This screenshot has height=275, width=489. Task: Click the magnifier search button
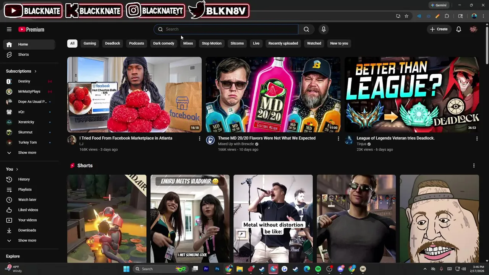306,29
